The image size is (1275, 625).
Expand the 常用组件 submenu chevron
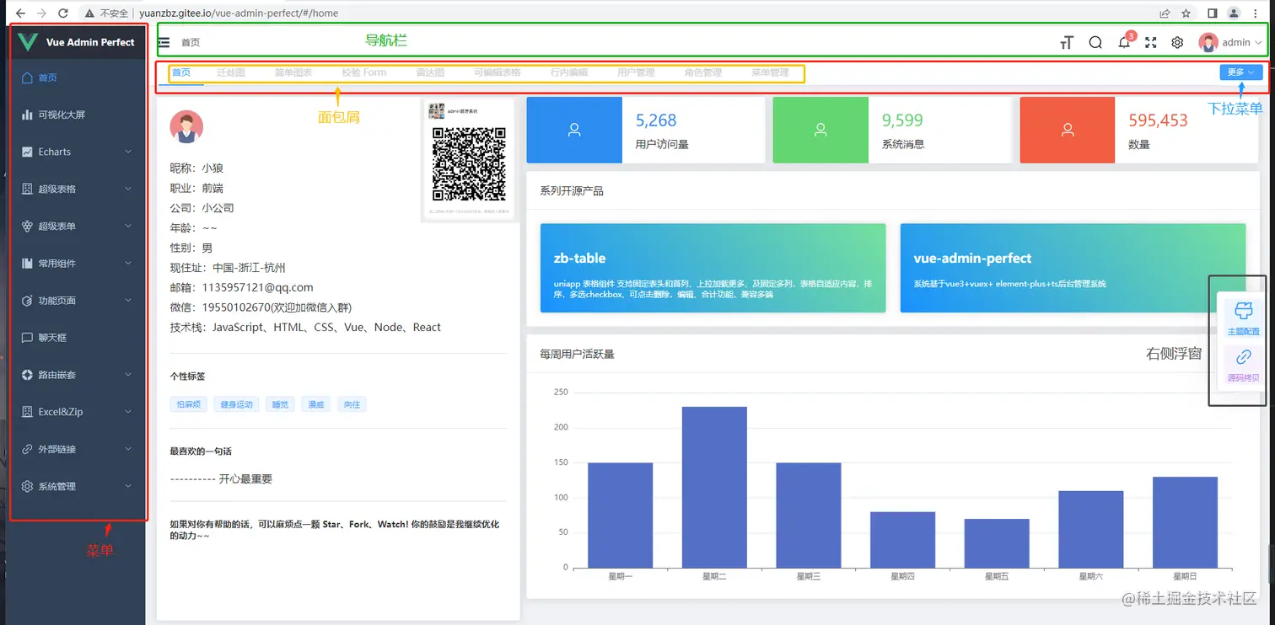pyautogui.click(x=128, y=263)
